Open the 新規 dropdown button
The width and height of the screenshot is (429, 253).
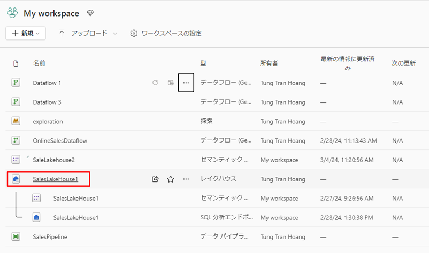[x=26, y=33]
